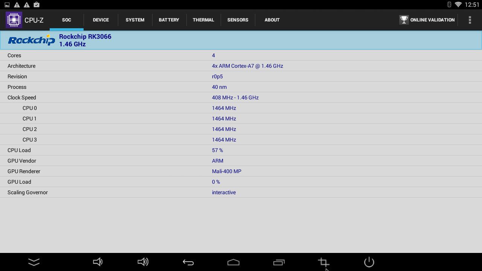The height and width of the screenshot is (271, 482).
Task: Switch to the DEVICE tab
Action: [x=101, y=20]
